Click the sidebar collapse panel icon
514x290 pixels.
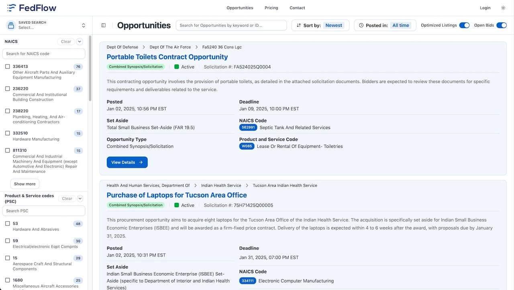point(103,25)
